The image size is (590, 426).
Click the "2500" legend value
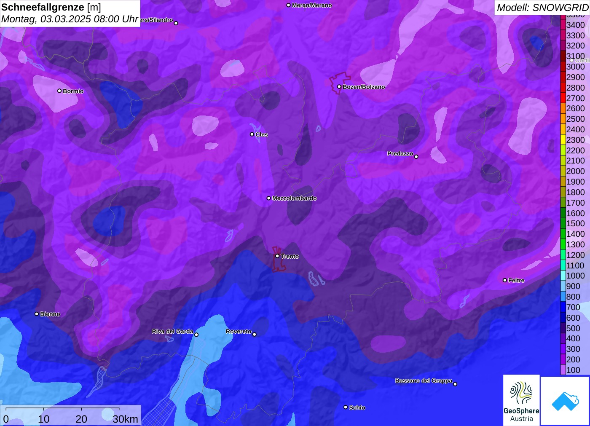[x=576, y=119]
